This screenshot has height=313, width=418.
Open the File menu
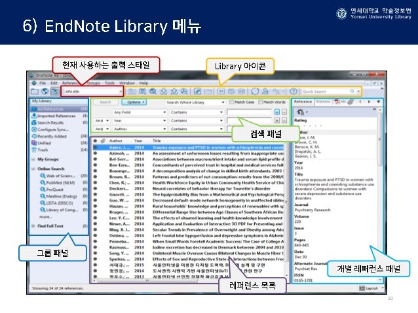43,83
